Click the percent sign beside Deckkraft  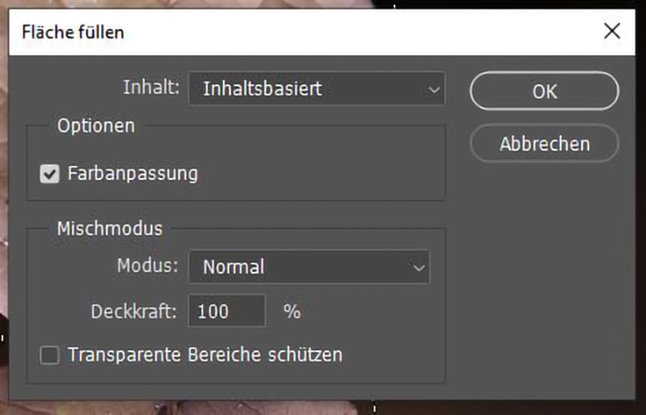tap(292, 312)
